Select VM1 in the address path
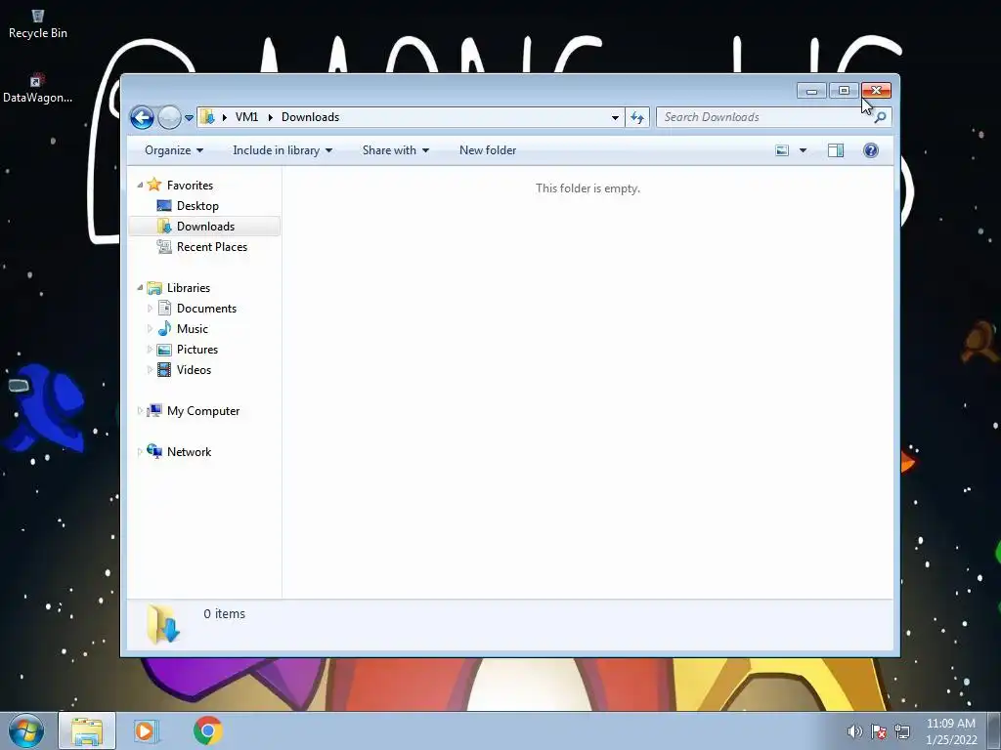Viewport: 1001px width, 750px height. point(246,117)
